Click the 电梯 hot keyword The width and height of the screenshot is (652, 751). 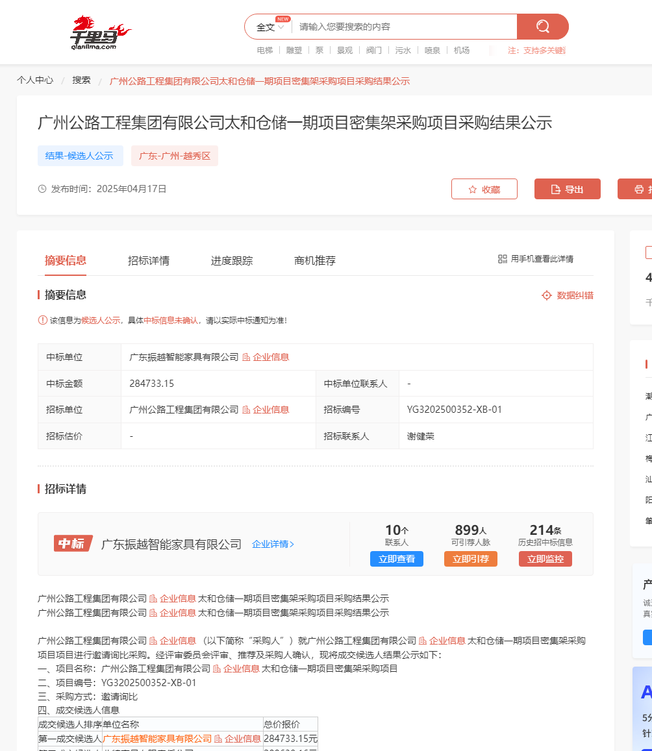pos(264,50)
